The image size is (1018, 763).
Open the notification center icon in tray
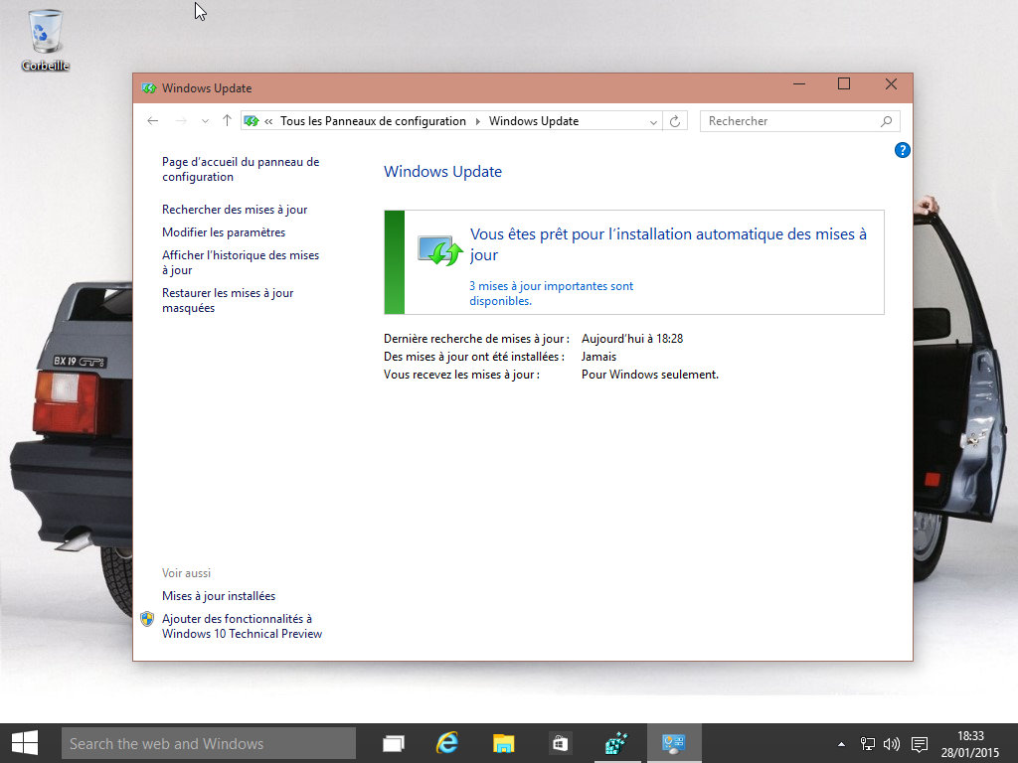pos(920,743)
